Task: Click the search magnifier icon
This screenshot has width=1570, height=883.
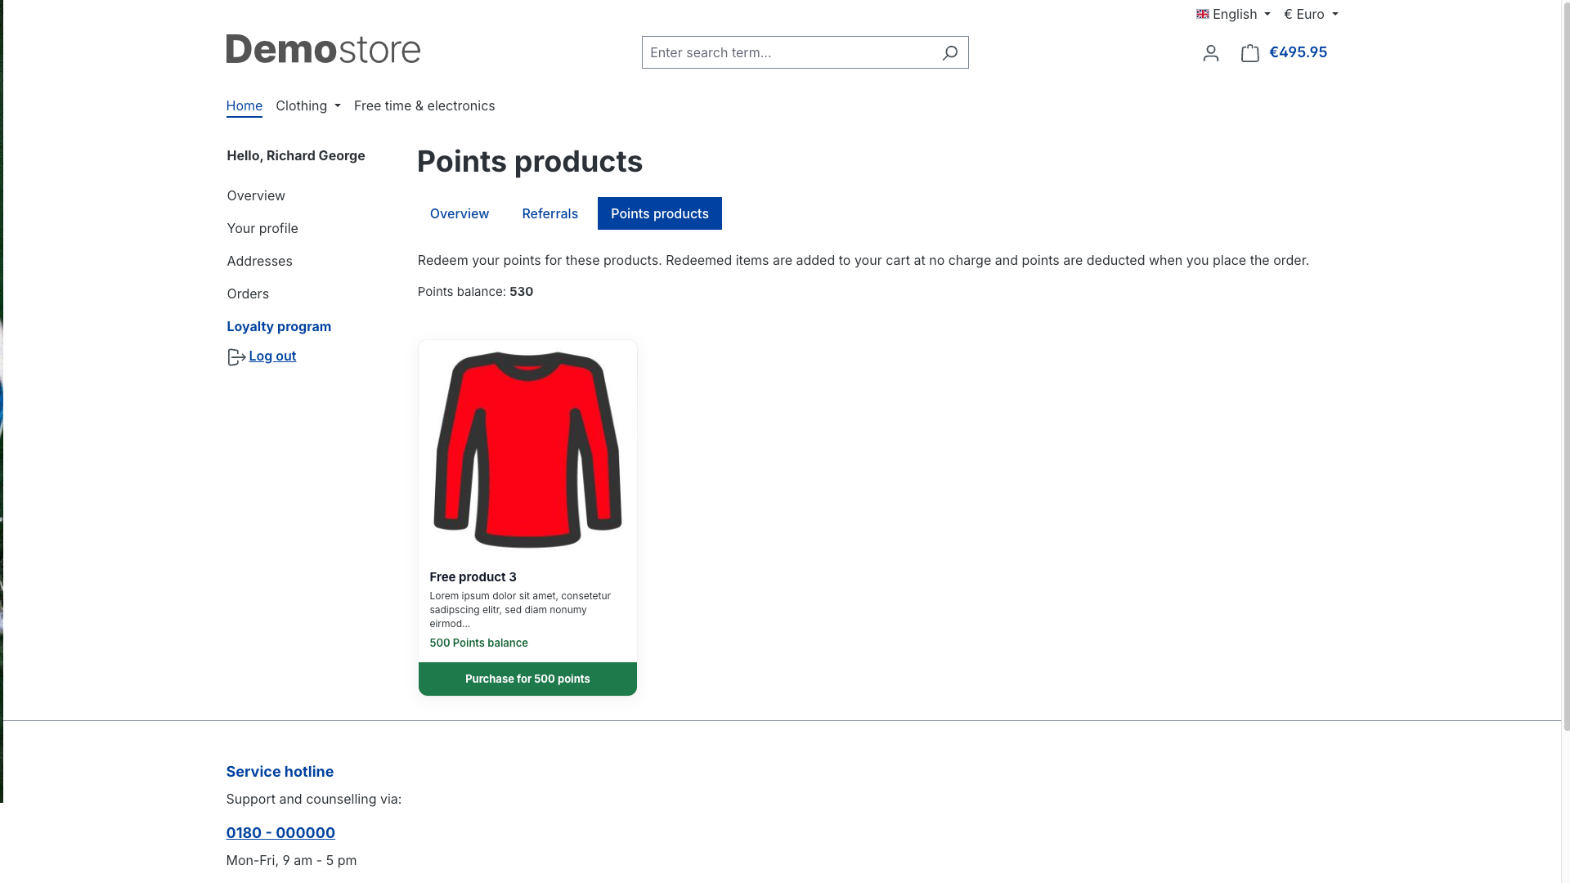Action: coord(949,53)
